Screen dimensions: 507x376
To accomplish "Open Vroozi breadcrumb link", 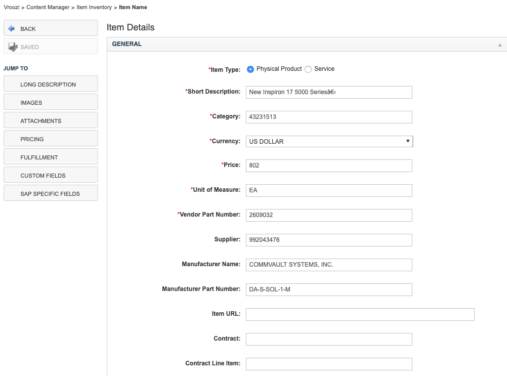I will click(11, 7).
